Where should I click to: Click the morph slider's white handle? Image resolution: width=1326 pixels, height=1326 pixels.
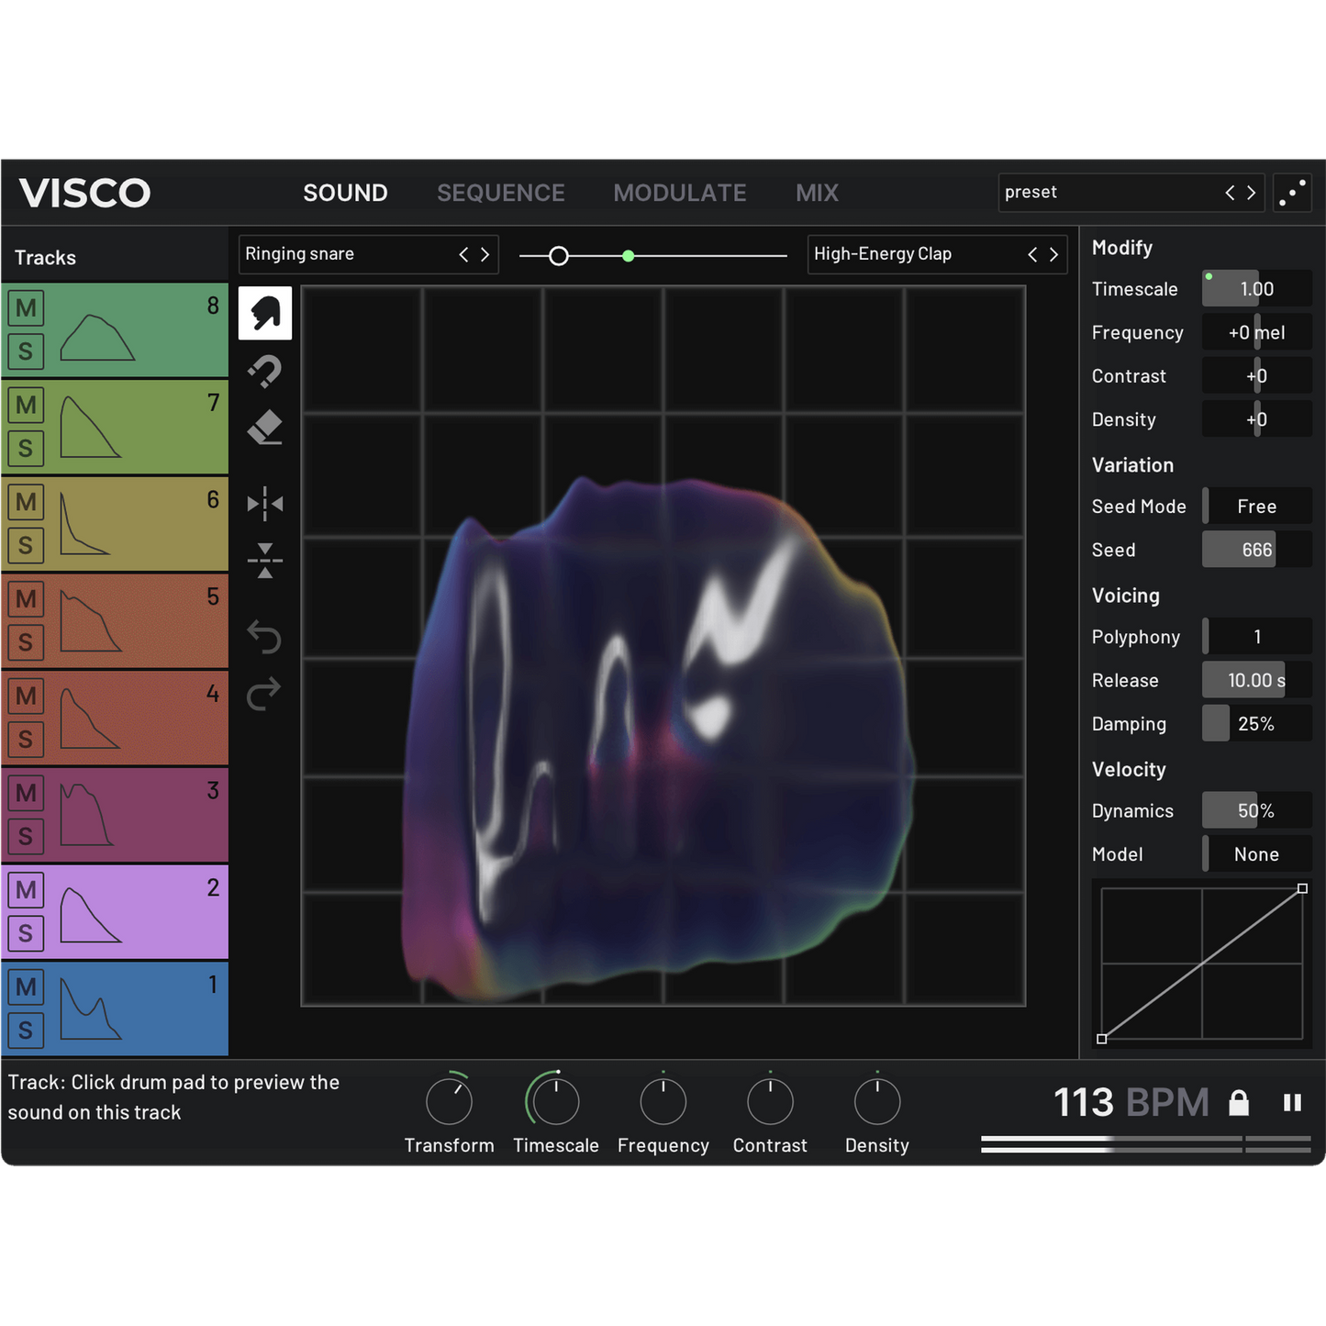pos(558,256)
